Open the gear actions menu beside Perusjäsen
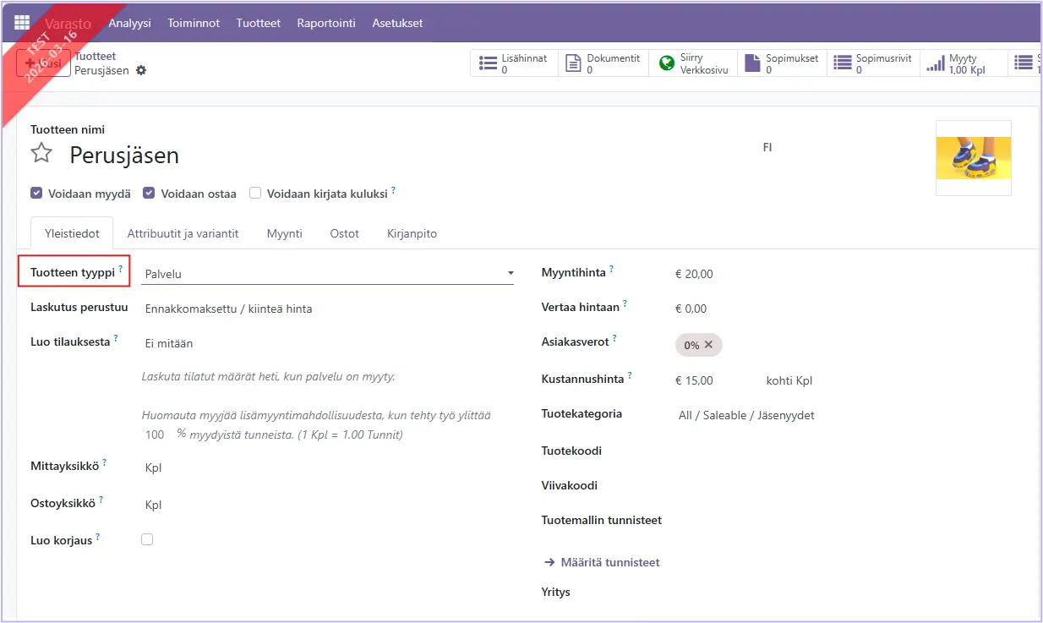Image resolution: width=1043 pixels, height=623 pixels. [x=141, y=70]
